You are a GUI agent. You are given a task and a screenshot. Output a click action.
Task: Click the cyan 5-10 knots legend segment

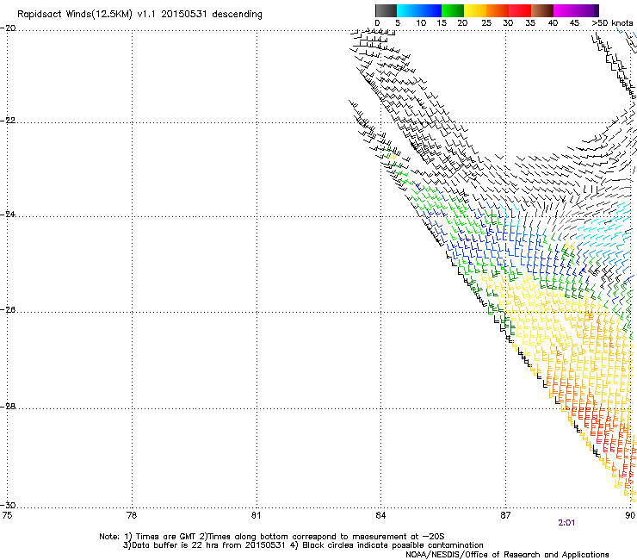click(408, 10)
